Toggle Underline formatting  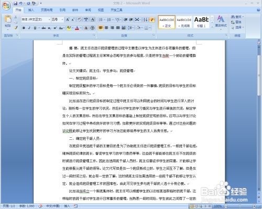(35, 28)
